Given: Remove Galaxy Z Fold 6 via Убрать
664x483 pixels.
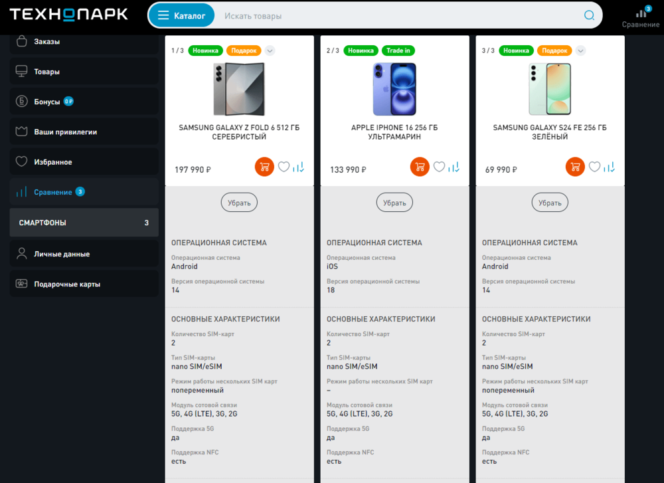Looking at the screenshot, I should tap(239, 203).
